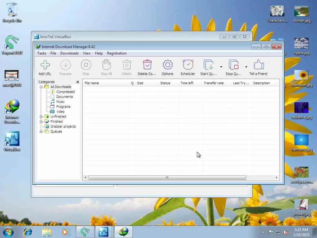
Task: Open the View menu
Action: 87,53
